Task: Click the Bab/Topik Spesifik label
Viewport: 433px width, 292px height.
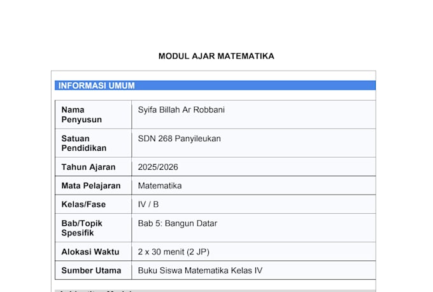Action: 82,228
